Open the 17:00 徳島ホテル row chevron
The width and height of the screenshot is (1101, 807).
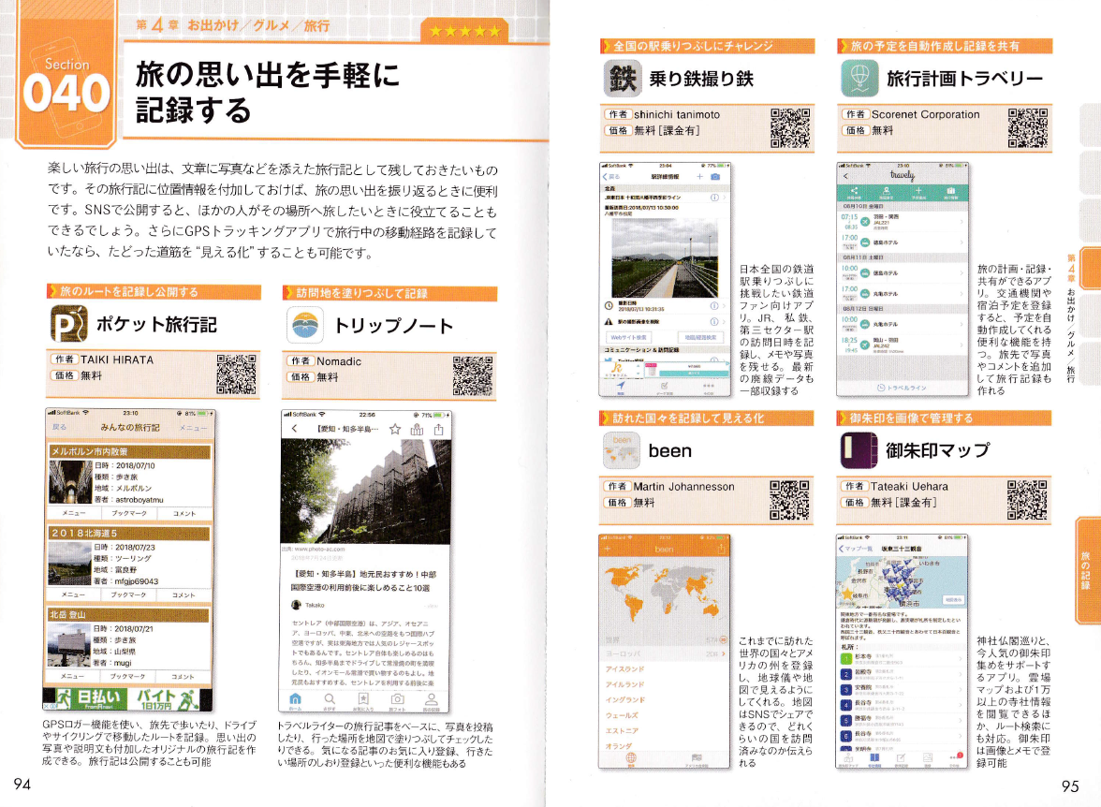(x=962, y=242)
